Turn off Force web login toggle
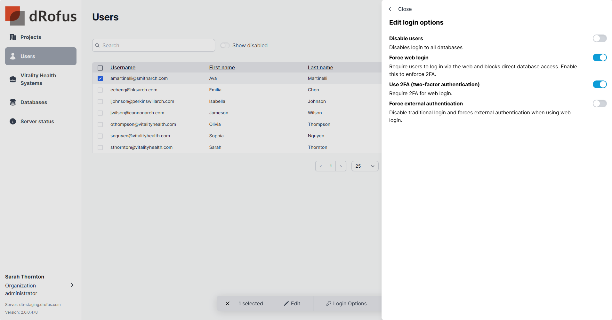Screen dimensions: 612x320 [600, 57]
